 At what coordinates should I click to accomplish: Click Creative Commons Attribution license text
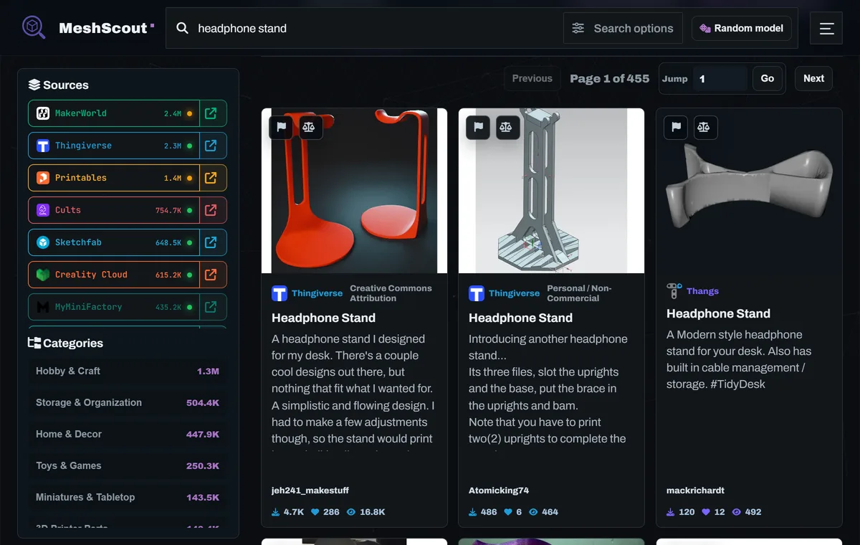(x=391, y=293)
